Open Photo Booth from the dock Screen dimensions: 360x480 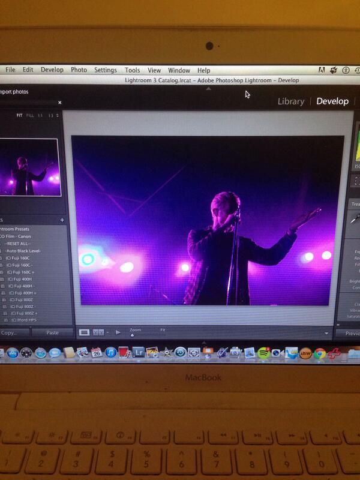click(124, 352)
